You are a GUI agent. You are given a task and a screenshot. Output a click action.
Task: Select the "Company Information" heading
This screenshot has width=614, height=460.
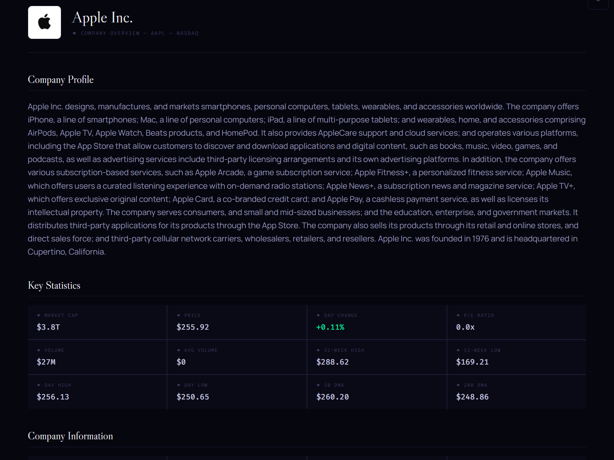coord(71,436)
